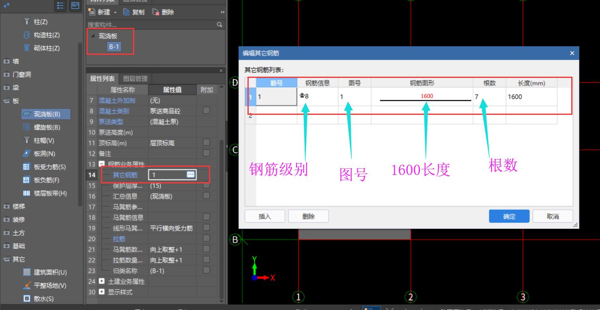
Task: Toggle the 附加 checkbox for 混凝土类别
Action: pyautogui.click(x=206, y=110)
